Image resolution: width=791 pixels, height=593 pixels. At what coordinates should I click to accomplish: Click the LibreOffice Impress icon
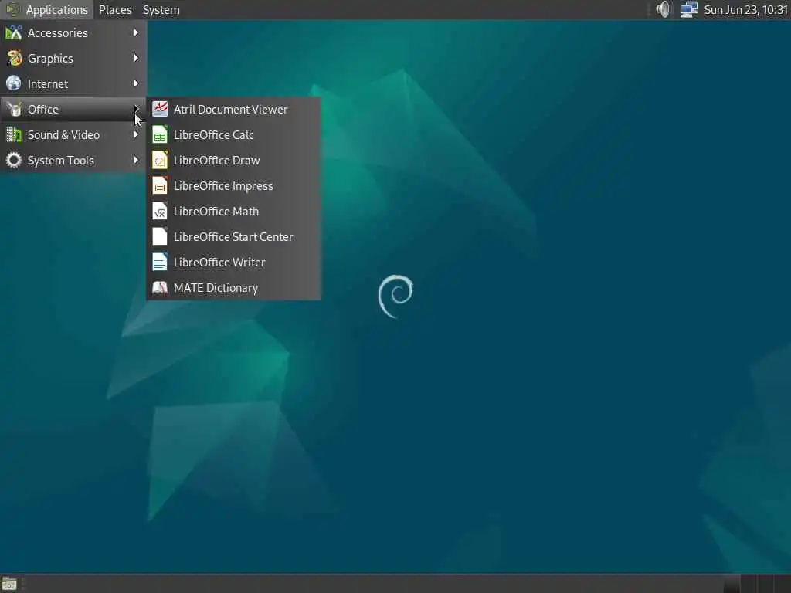pos(160,185)
